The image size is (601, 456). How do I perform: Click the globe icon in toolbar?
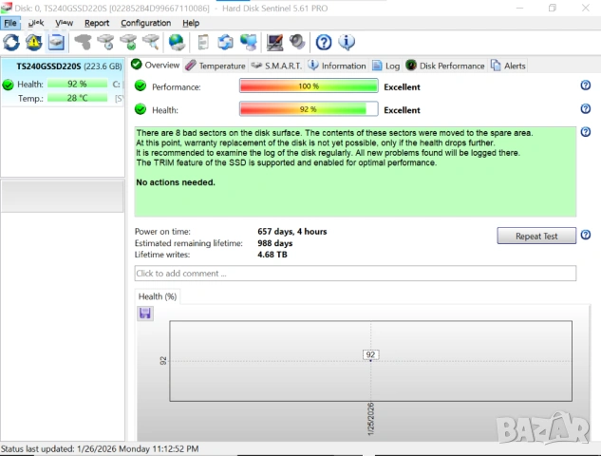click(177, 42)
